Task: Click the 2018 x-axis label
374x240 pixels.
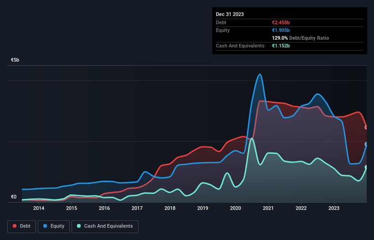Action: click(x=170, y=208)
